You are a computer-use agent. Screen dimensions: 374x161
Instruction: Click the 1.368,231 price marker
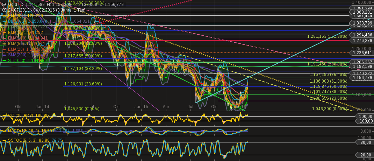[362, 12]
